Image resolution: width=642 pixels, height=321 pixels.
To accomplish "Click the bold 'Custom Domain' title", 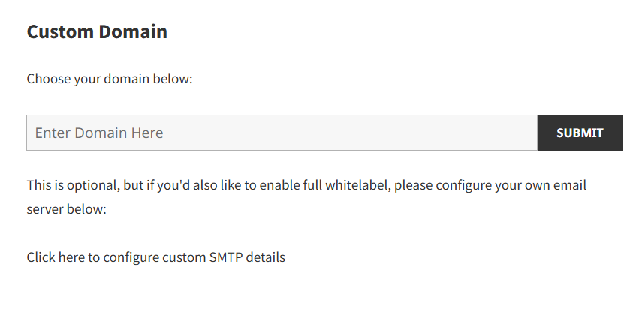I will (97, 32).
